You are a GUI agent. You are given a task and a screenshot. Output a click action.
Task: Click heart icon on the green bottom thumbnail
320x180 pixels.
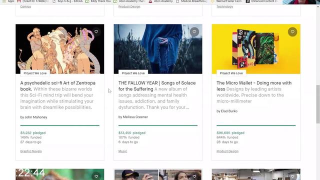96,176
